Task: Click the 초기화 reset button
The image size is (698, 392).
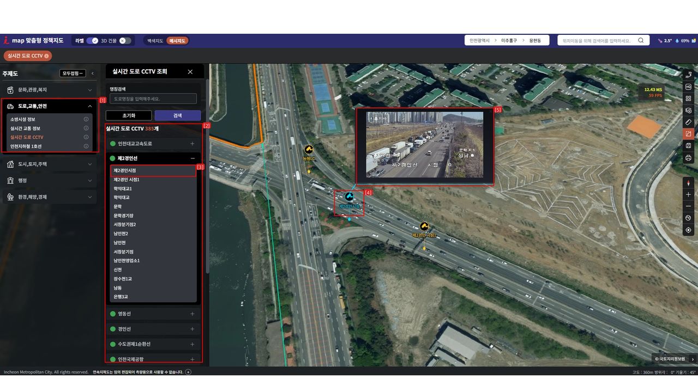Action: [129, 115]
